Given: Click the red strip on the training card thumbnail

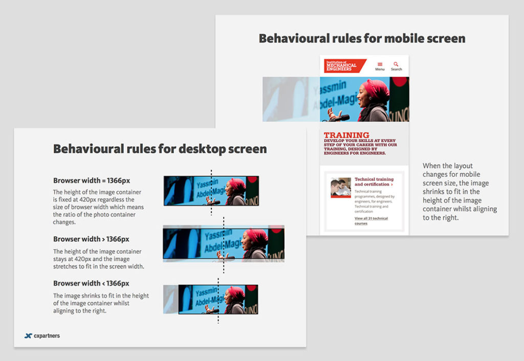Looking at the screenshot, I should click(x=340, y=196).
